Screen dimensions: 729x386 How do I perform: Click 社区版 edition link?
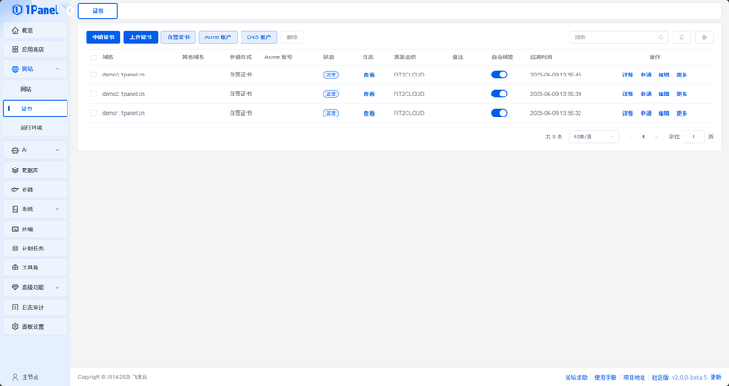point(660,377)
